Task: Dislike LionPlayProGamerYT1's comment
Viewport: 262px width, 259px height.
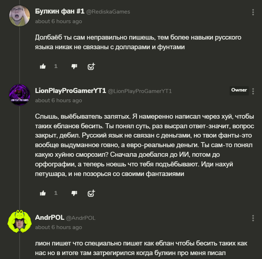Action: [74, 193]
